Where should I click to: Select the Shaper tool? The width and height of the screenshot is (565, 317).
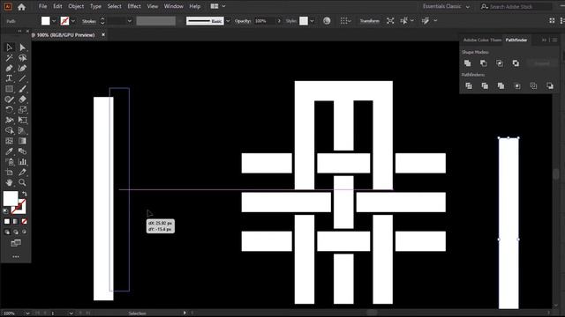pos(10,100)
